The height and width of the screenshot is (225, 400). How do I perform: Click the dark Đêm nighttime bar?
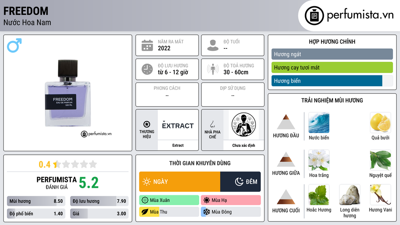240,182
